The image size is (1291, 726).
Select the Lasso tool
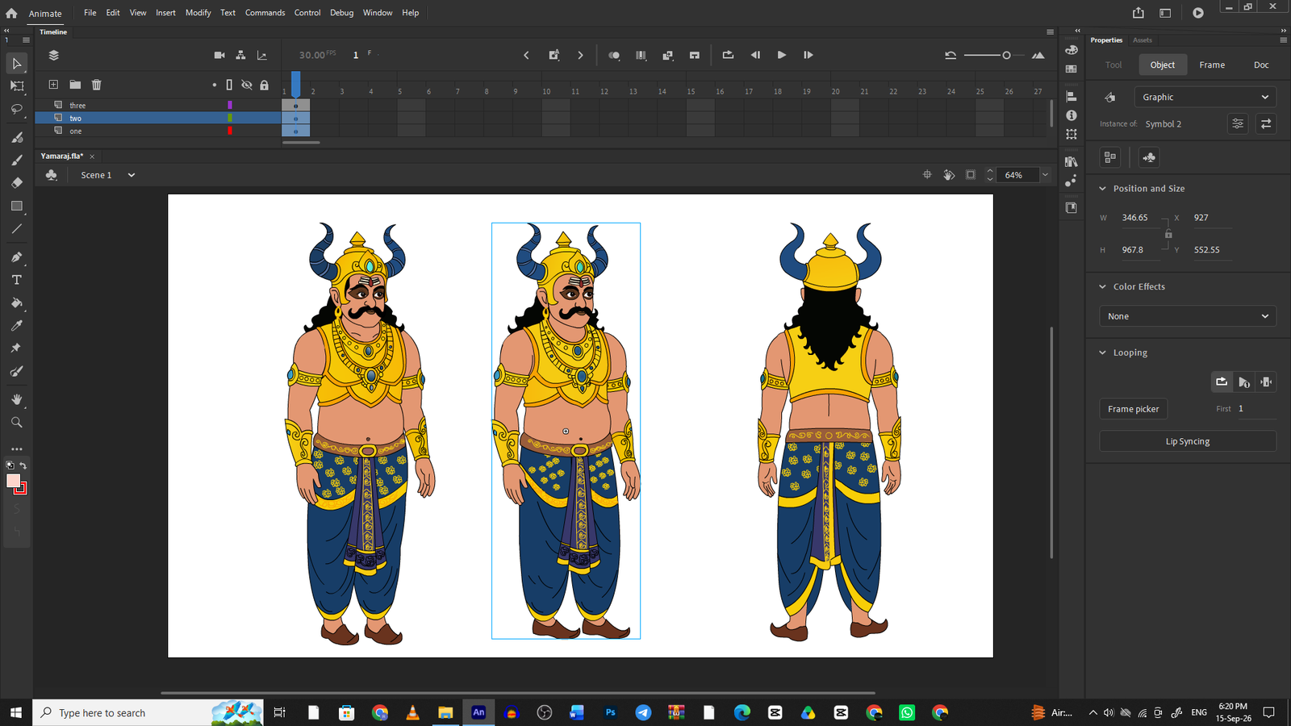[16, 109]
